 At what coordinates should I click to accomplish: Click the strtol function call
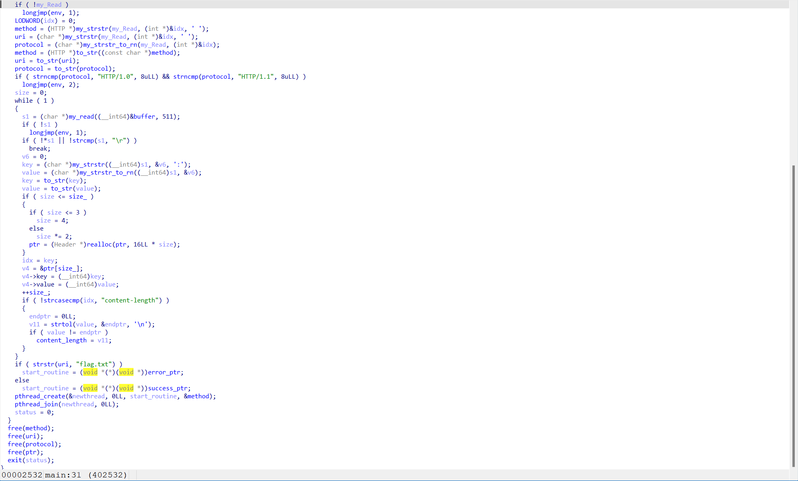click(62, 324)
